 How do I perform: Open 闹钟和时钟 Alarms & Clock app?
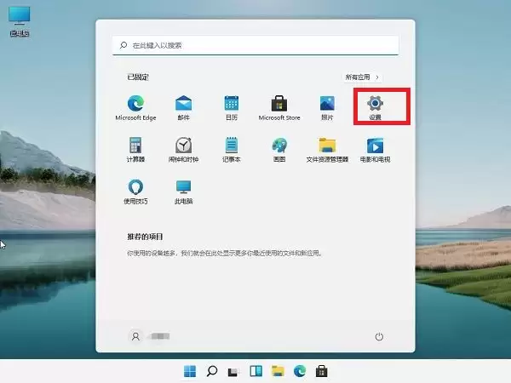coord(183,150)
